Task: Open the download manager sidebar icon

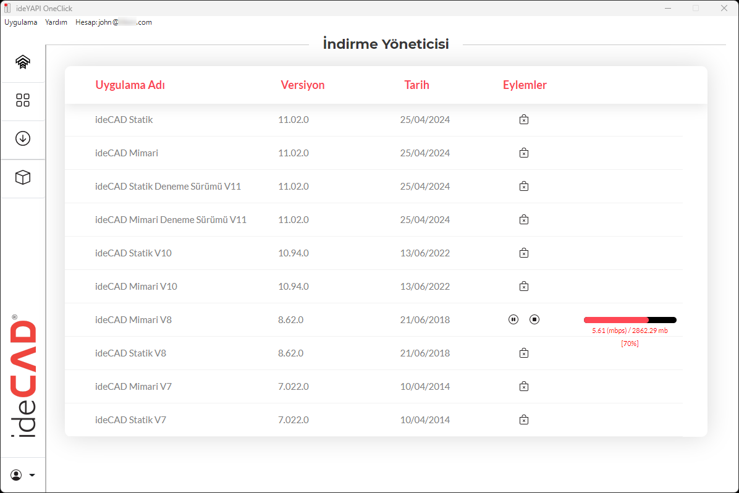Action: click(23, 139)
